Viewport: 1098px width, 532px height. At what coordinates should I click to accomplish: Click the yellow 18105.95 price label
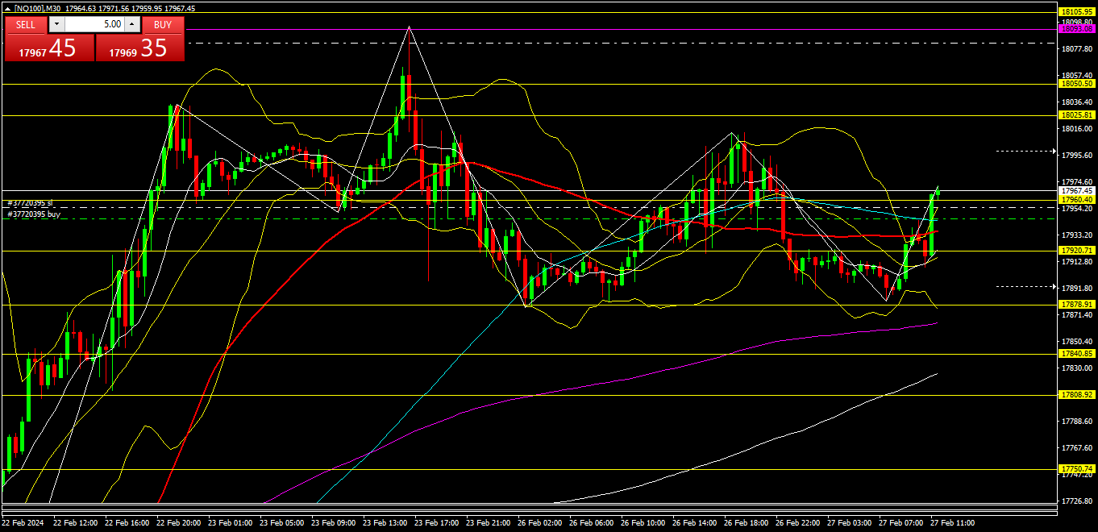[1077, 12]
